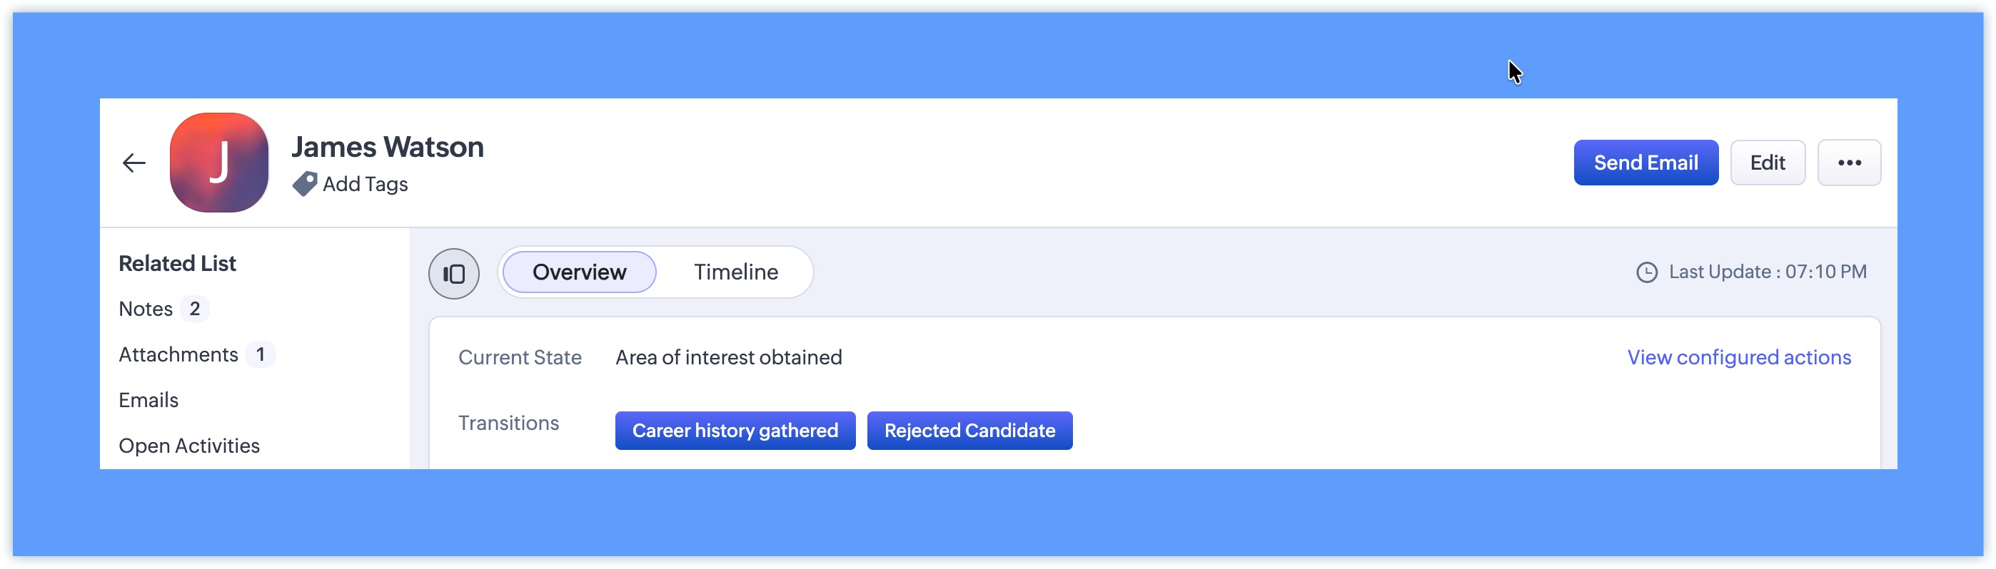Click the James Watson avatar thumbnail
Image resolution: width=1996 pixels, height=569 pixels.
[x=219, y=163]
